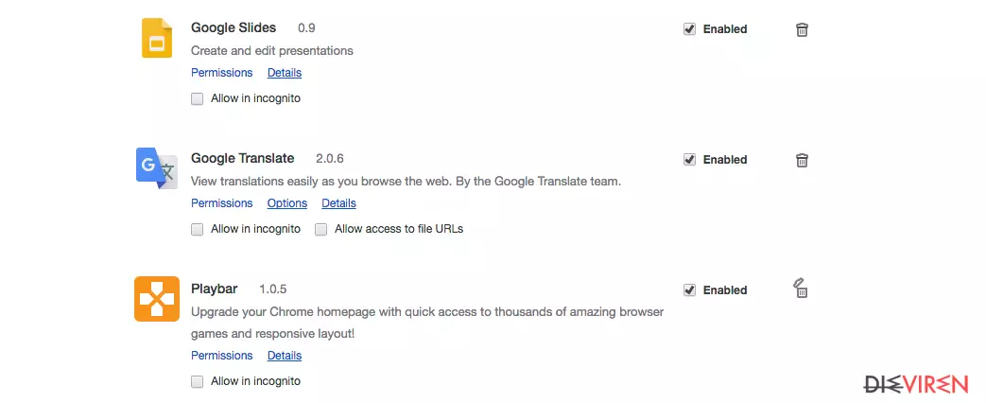Open Details link for Google Slides
The width and height of the screenshot is (986, 403).
pos(285,73)
